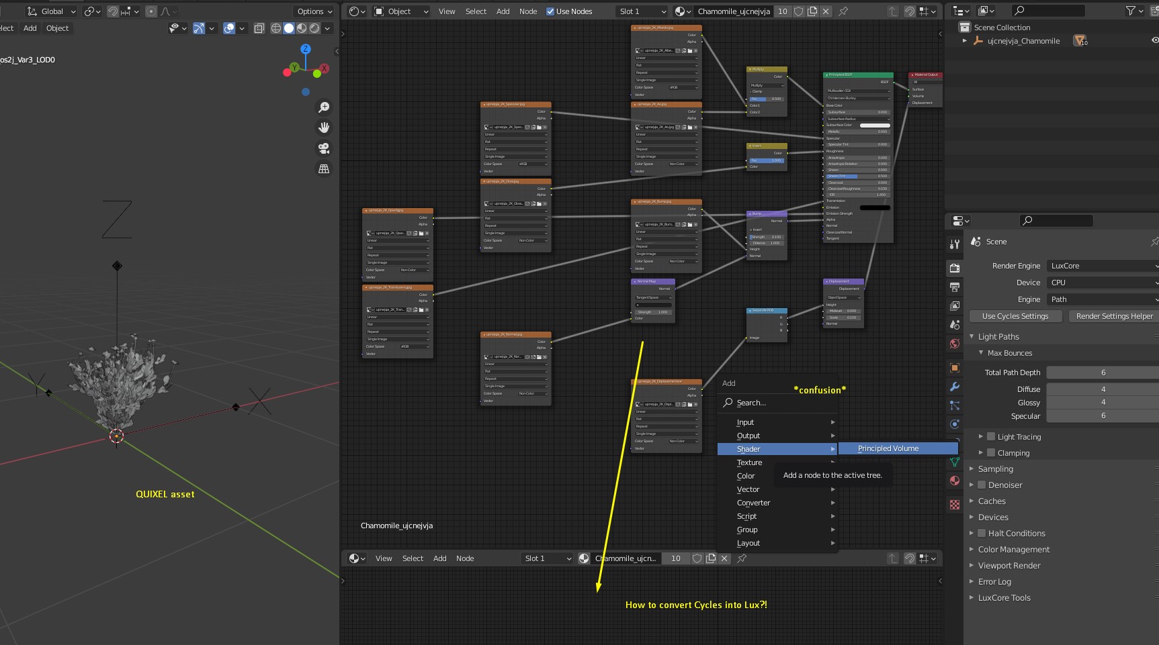This screenshot has height=645, width=1159.
Task: Open the Render Engine LuxCore dropdown
Action: coord(1102,266)
